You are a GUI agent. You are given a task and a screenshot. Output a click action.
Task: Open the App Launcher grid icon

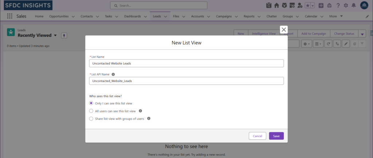[9, 16]
